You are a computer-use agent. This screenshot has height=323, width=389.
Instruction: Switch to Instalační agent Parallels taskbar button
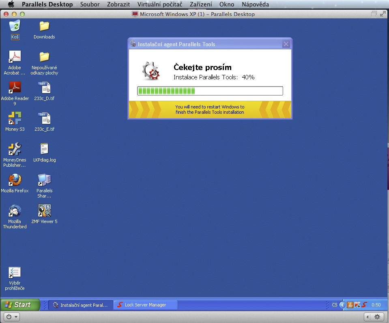point(81,305)
